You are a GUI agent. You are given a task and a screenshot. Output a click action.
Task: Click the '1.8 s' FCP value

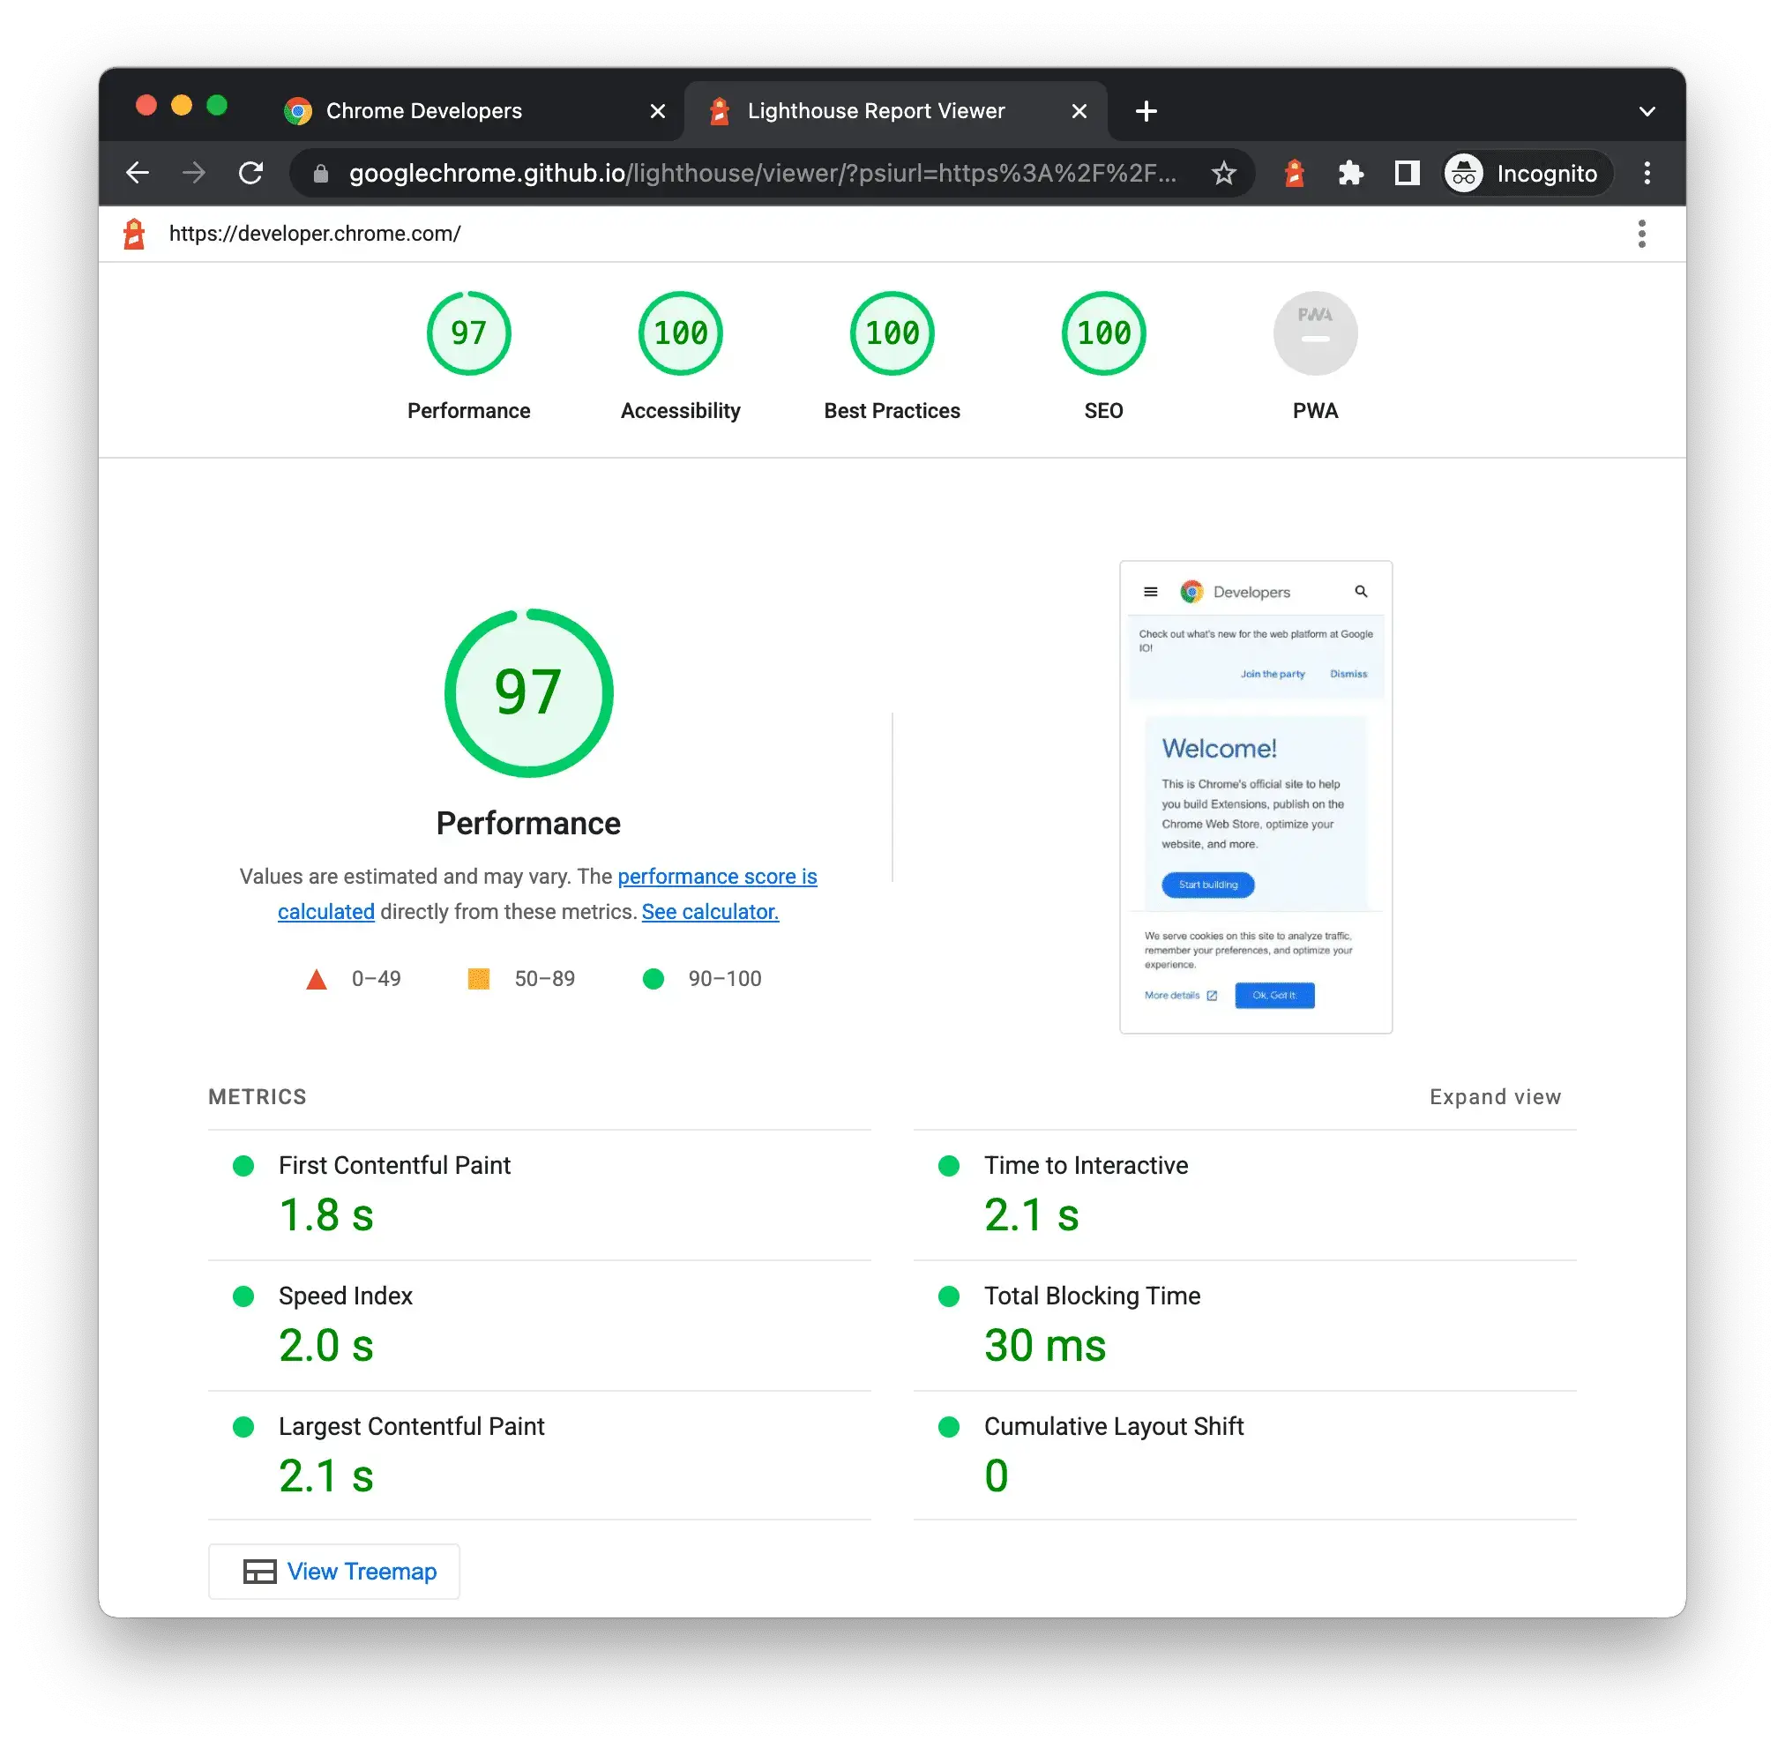point(326,1215)
